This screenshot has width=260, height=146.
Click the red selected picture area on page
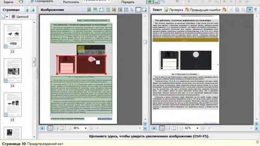[x=81, y=65]
